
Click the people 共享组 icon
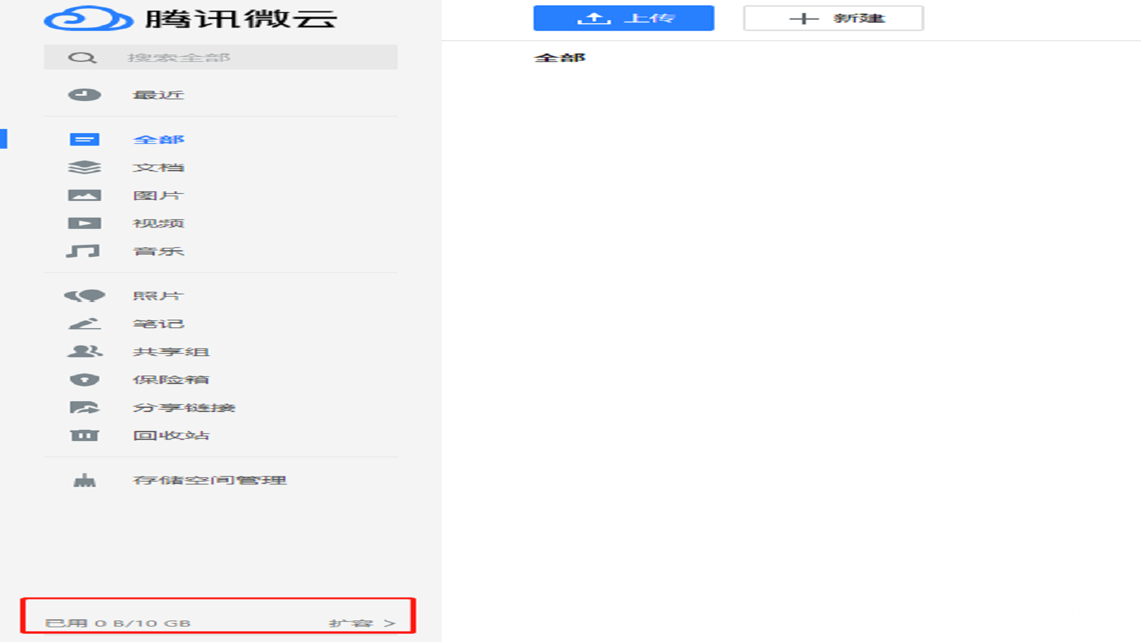tap(84, 351)
